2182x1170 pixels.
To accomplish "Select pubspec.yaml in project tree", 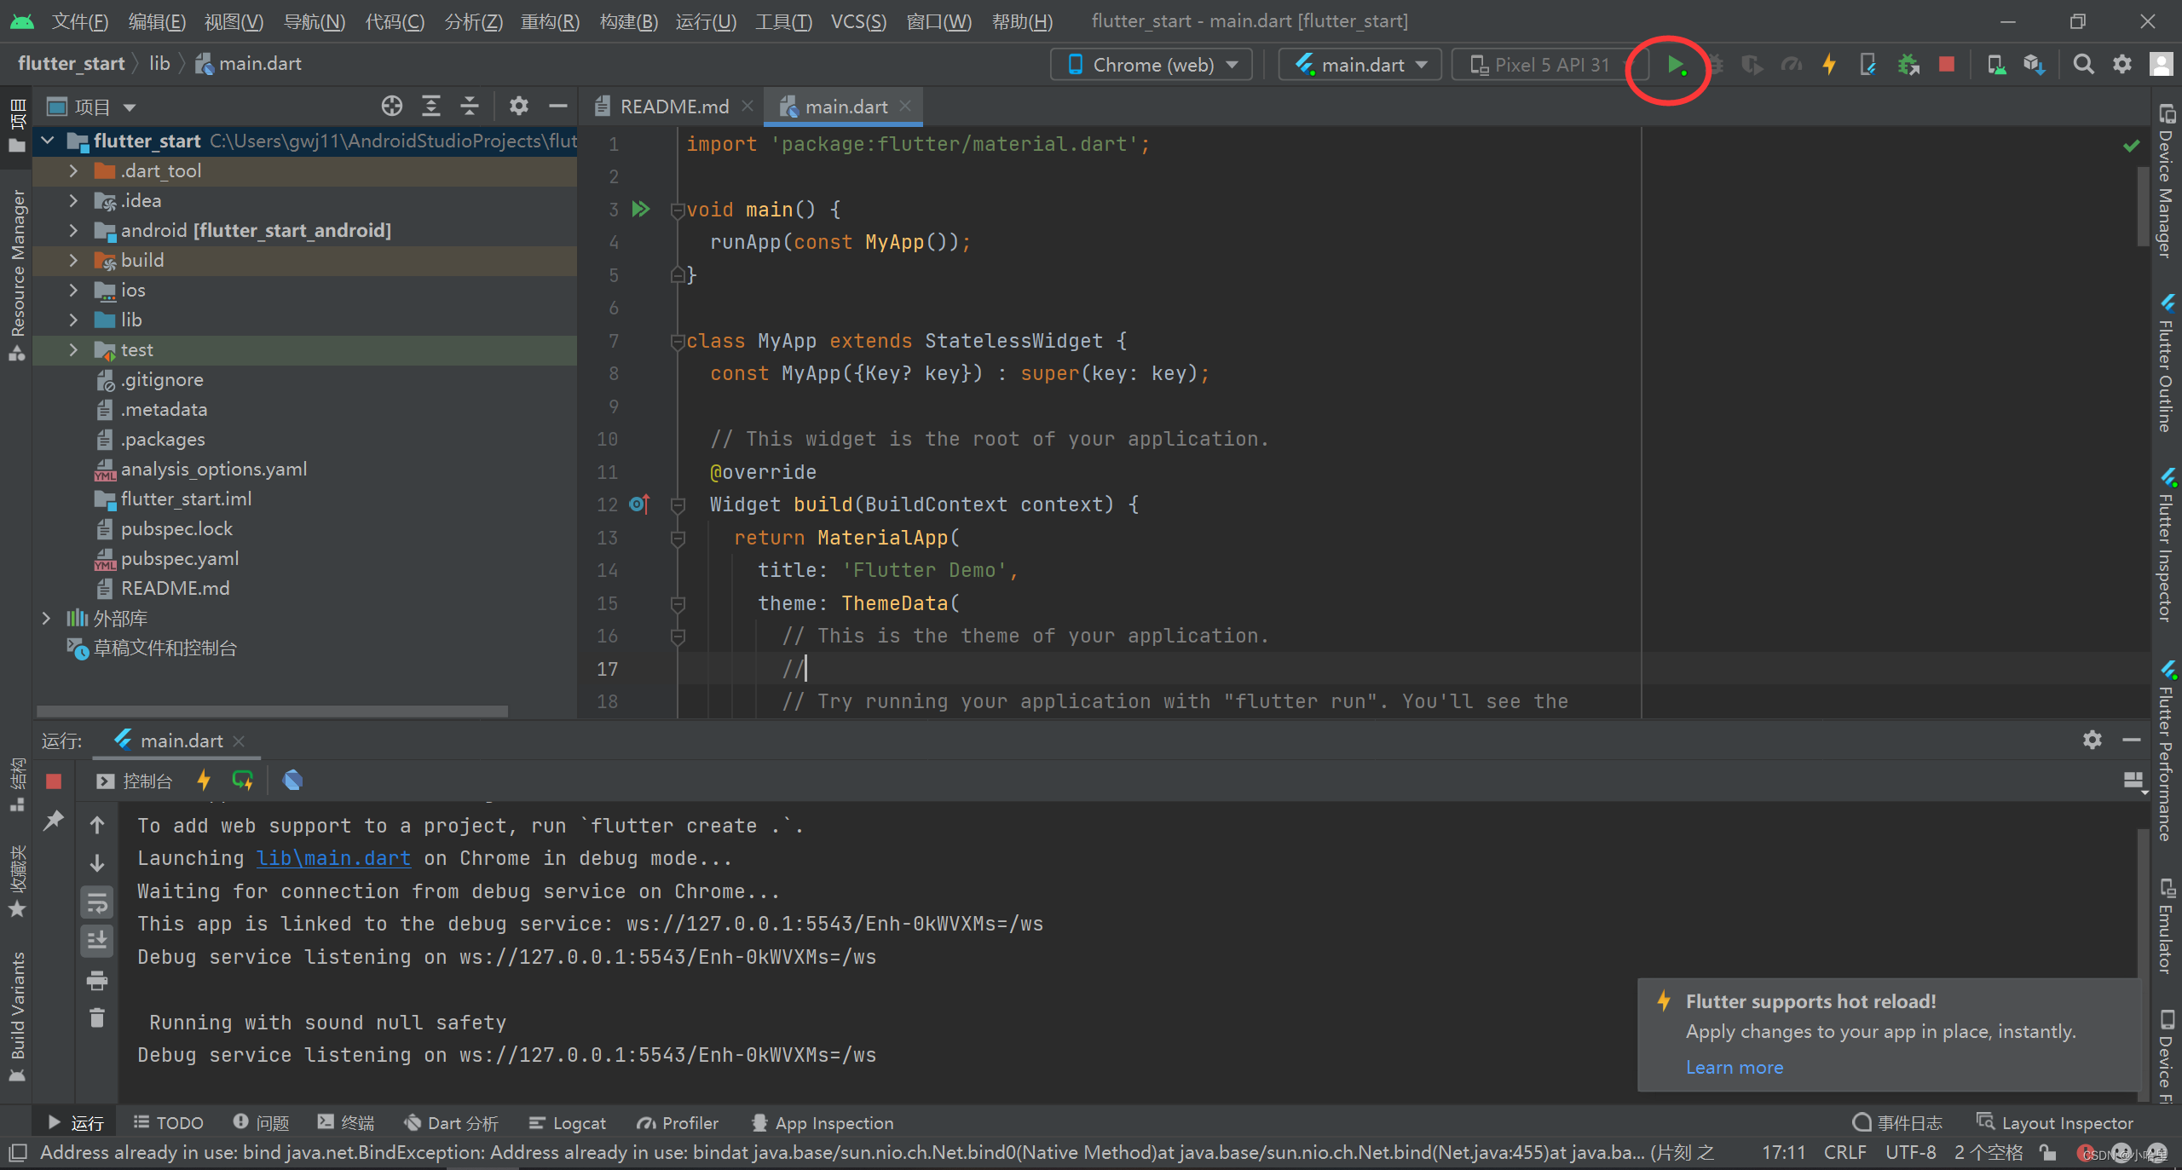I will pos(179,558).
